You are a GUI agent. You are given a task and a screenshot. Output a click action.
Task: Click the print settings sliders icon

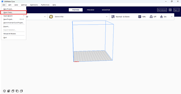coord(113,17)
